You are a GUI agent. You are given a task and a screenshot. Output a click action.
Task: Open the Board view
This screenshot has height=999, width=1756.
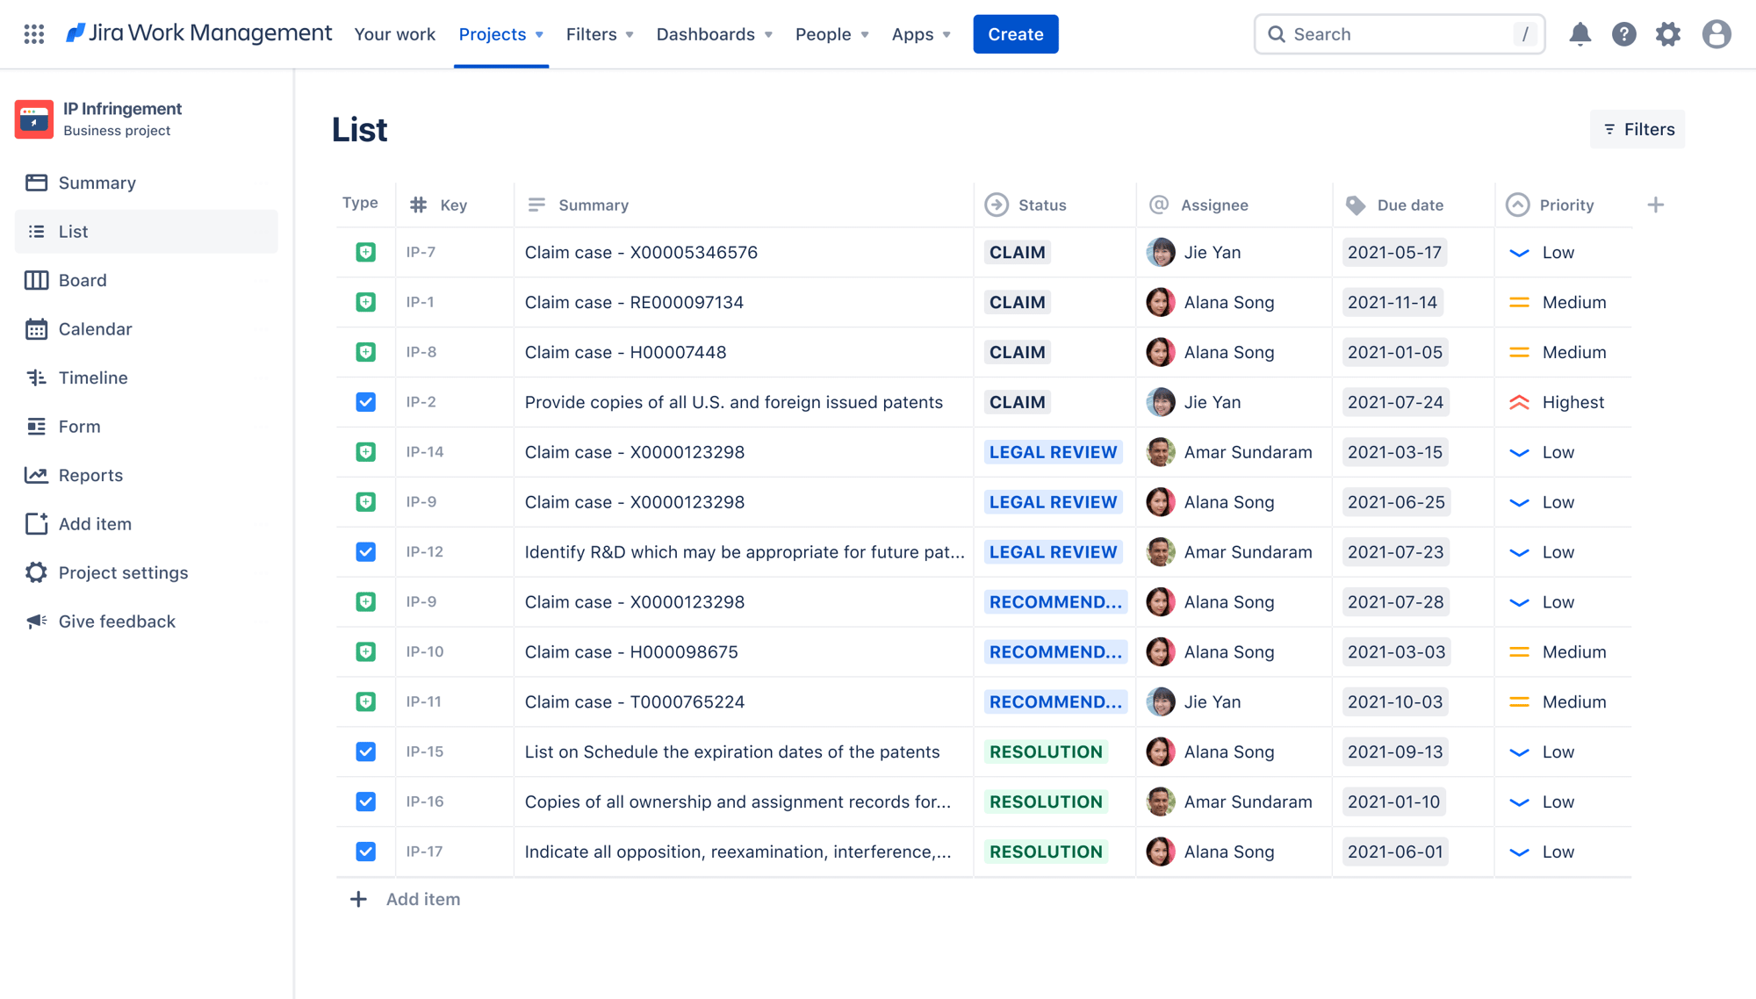(82, 278)
